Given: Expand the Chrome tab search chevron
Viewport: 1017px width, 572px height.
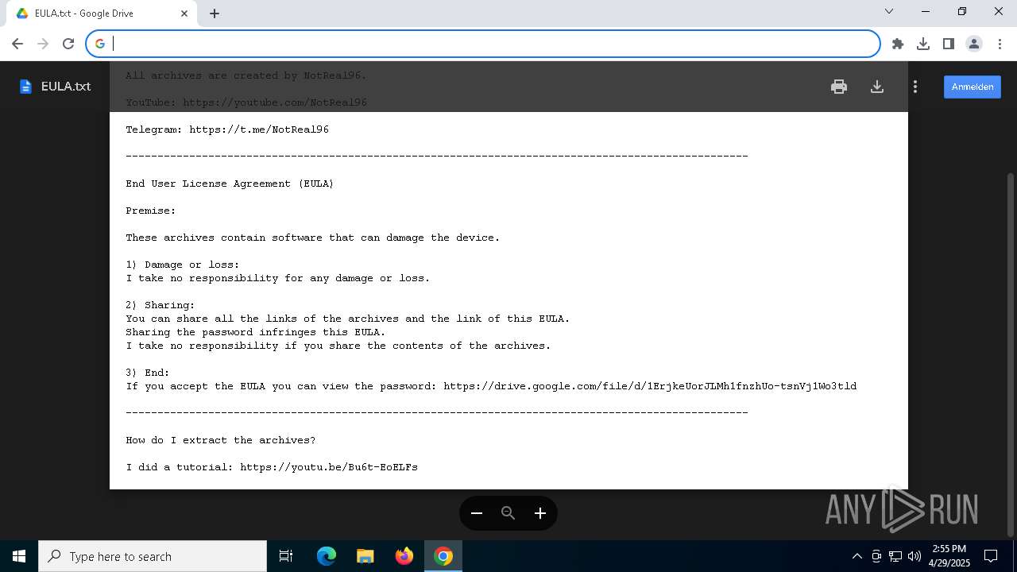Looking at the screenshot, I should (x=889, y=12).
